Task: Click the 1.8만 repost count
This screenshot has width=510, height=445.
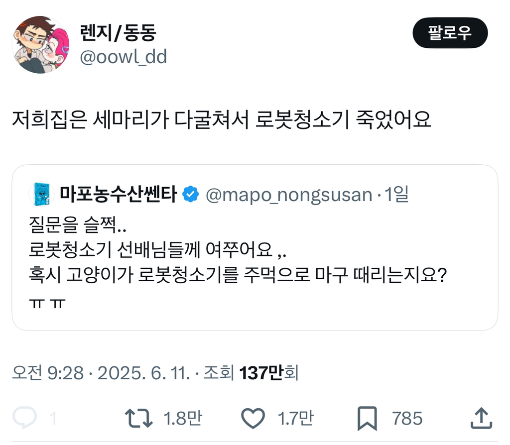Action: coord(183,418)
